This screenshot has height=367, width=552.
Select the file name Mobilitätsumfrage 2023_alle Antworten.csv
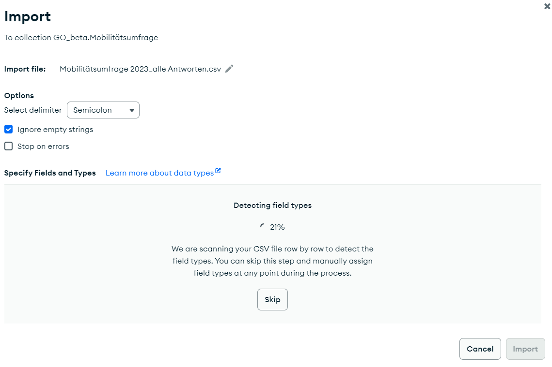coord(140,69)
